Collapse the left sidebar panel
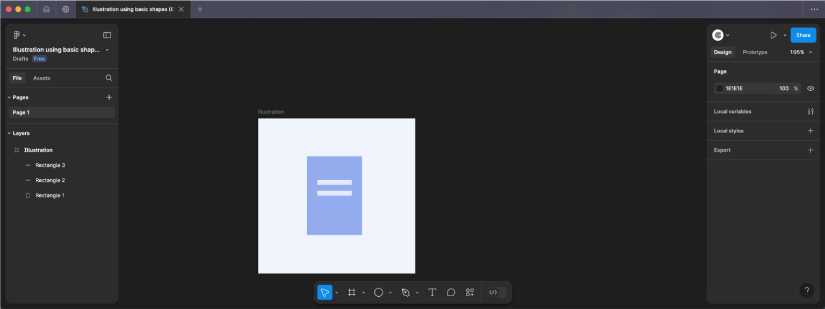This screenshot has height=309, width=825. [107, 34]
